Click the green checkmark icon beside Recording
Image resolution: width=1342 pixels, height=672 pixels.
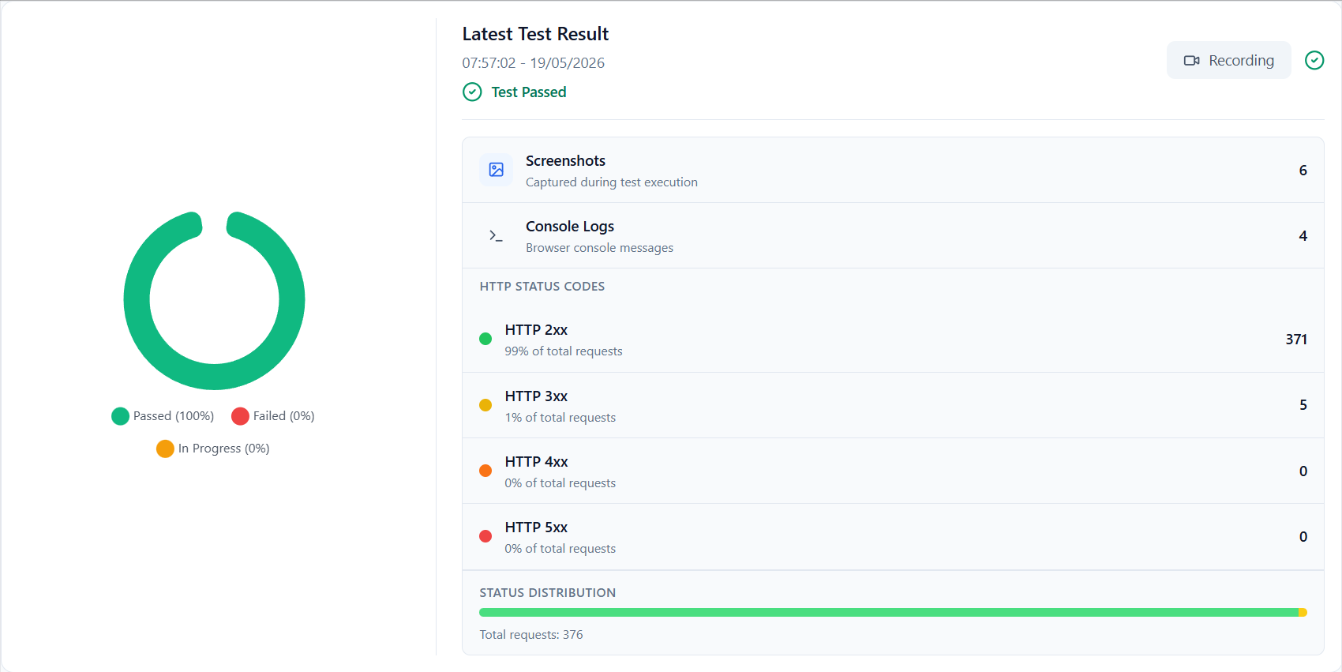(x=1314, y=60)
